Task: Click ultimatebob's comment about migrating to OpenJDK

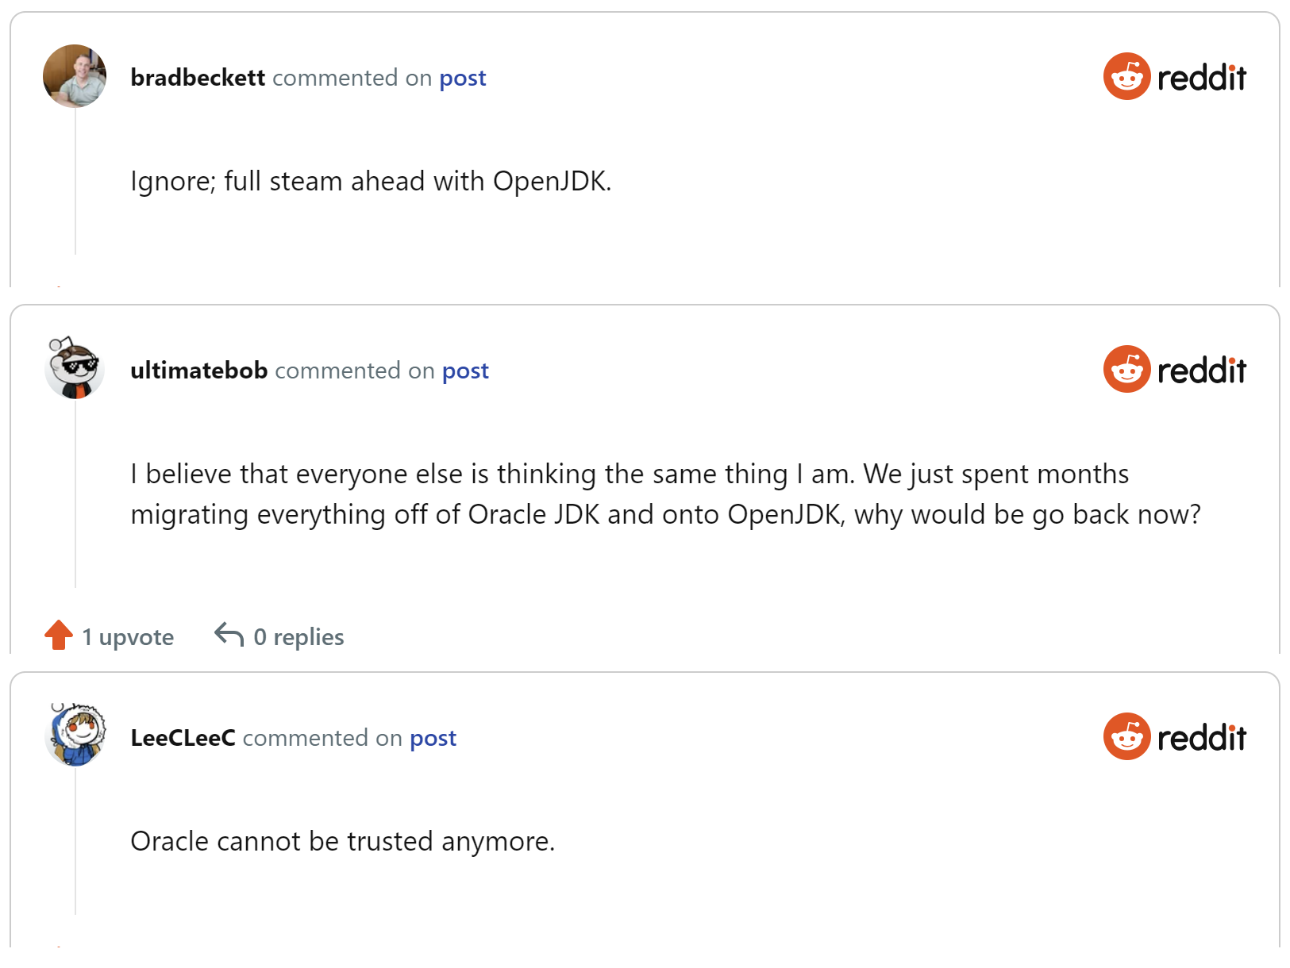Action: [x=665, y=494]
